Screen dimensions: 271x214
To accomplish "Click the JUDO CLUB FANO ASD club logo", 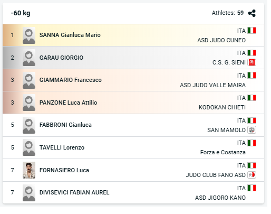I will pyautogui.click(x=251, y=175).
